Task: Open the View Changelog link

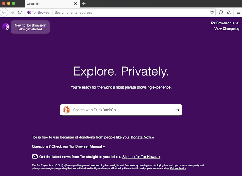Action: pos(227,28)
